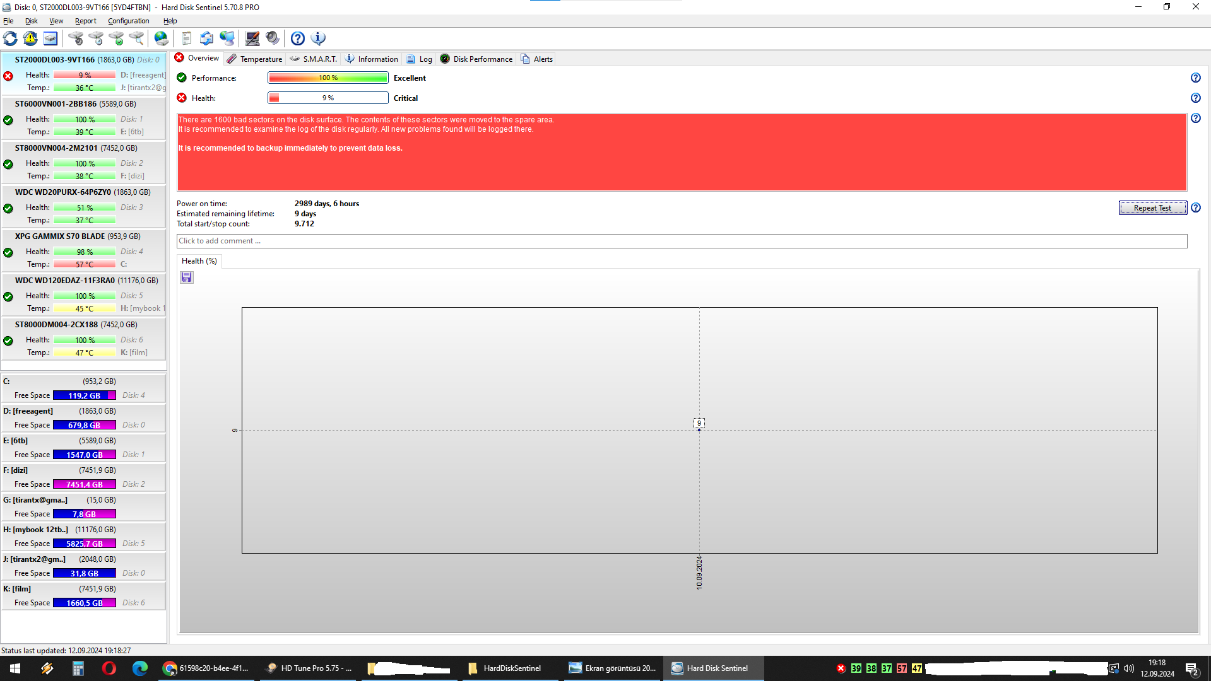
Task: Open the Ekran görüntüsü taskbar window
Action: [612, 668]
